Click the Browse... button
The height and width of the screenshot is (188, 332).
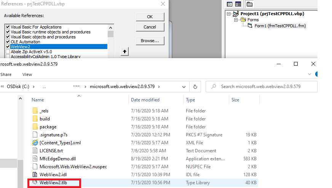(150, 41)
